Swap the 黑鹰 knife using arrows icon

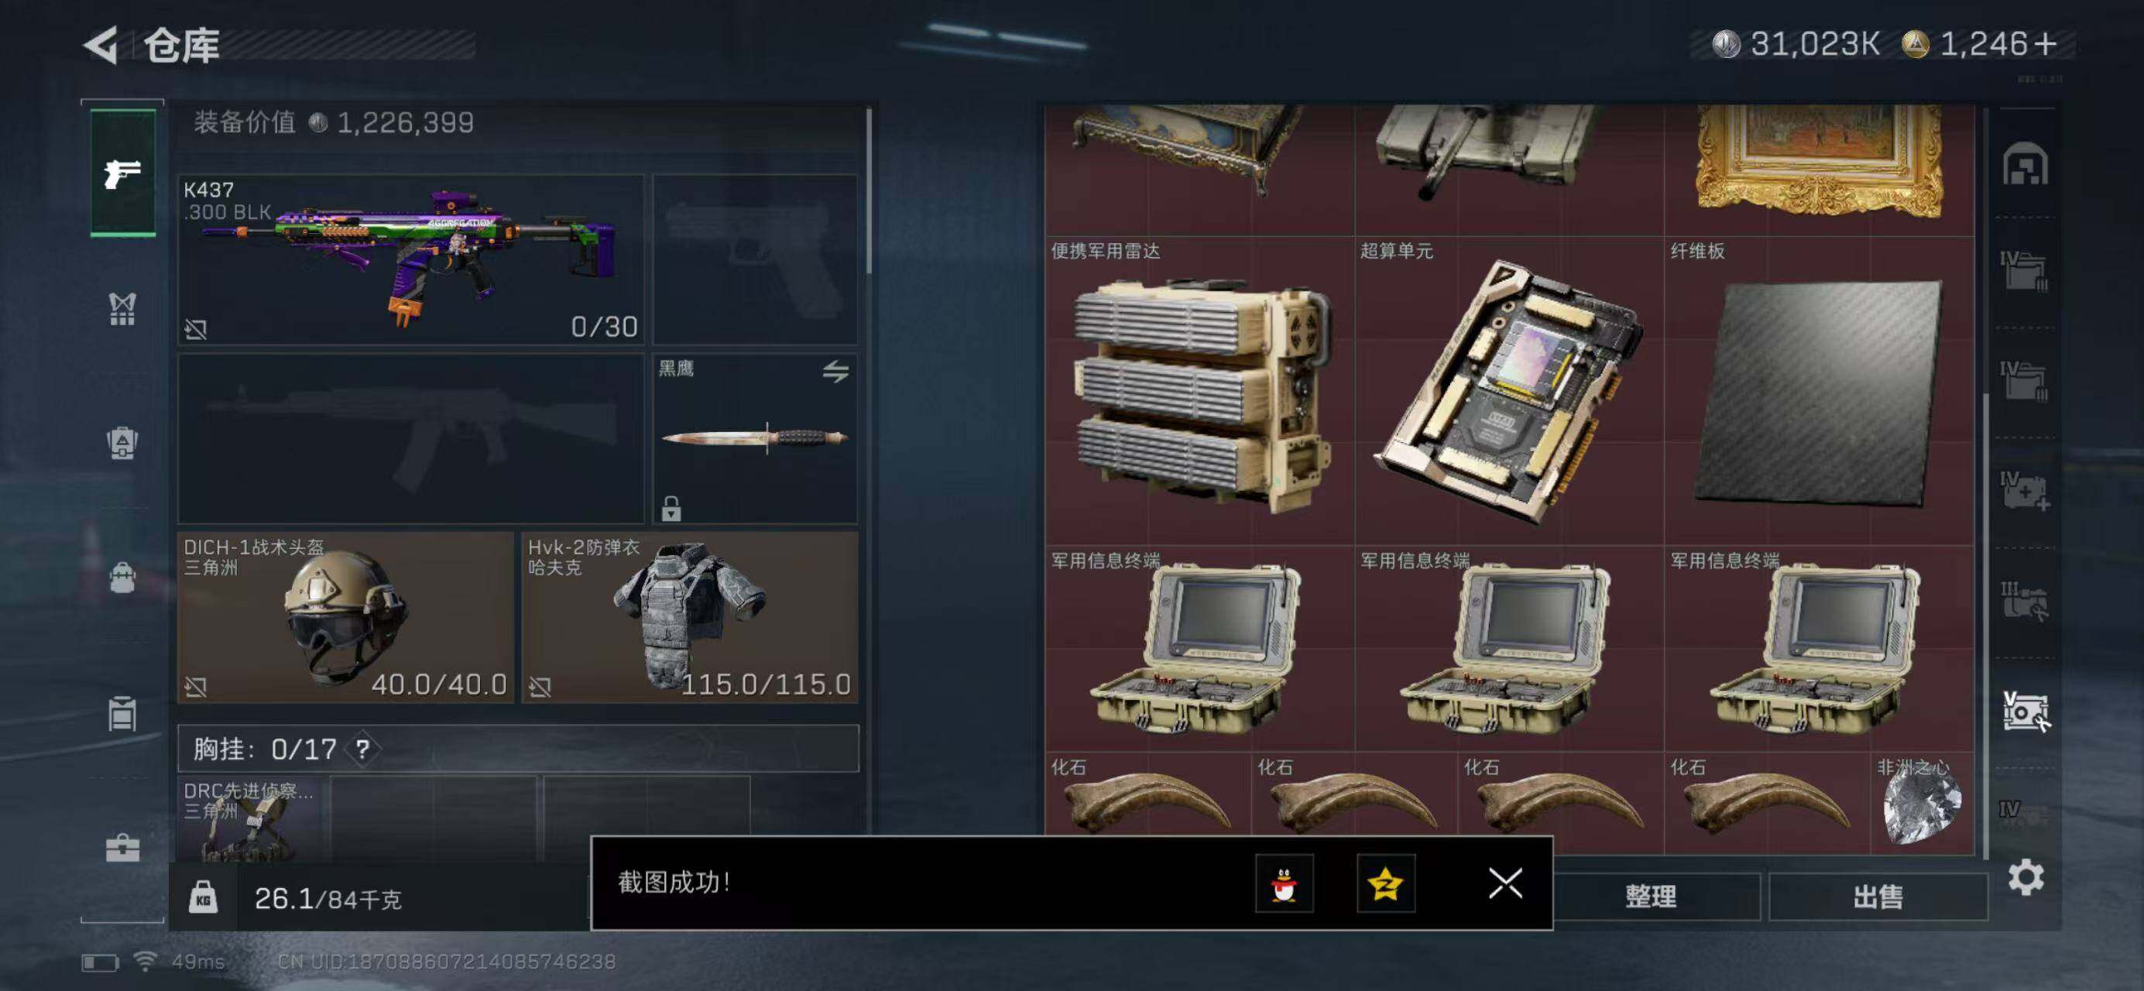835,371
